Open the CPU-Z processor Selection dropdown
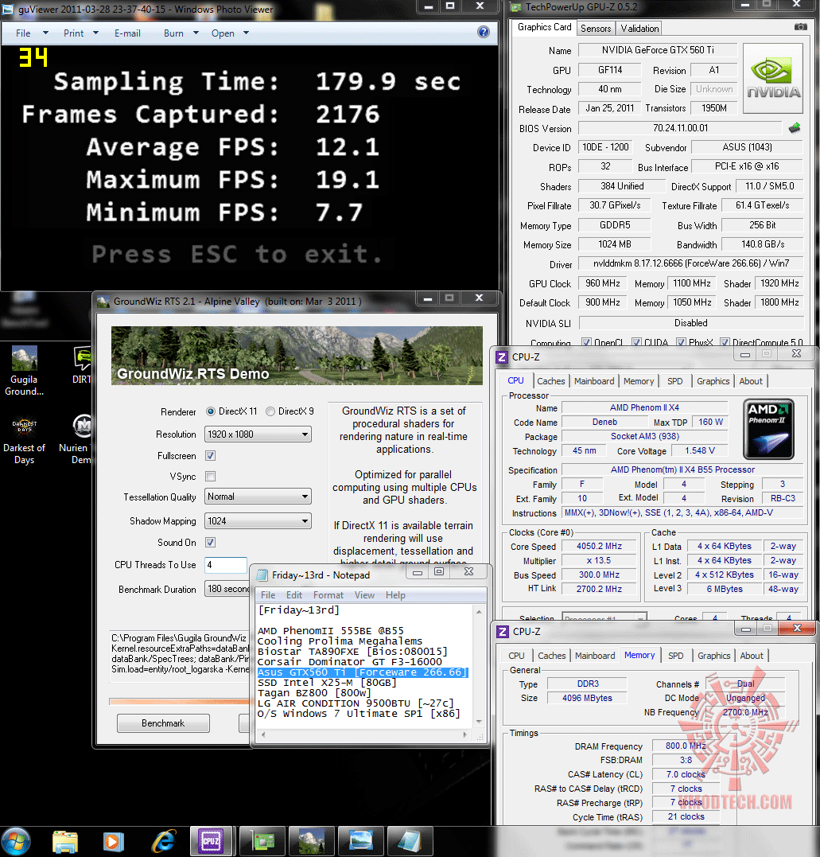The height and width of the screenshot is (857, 820). (604, 618)
